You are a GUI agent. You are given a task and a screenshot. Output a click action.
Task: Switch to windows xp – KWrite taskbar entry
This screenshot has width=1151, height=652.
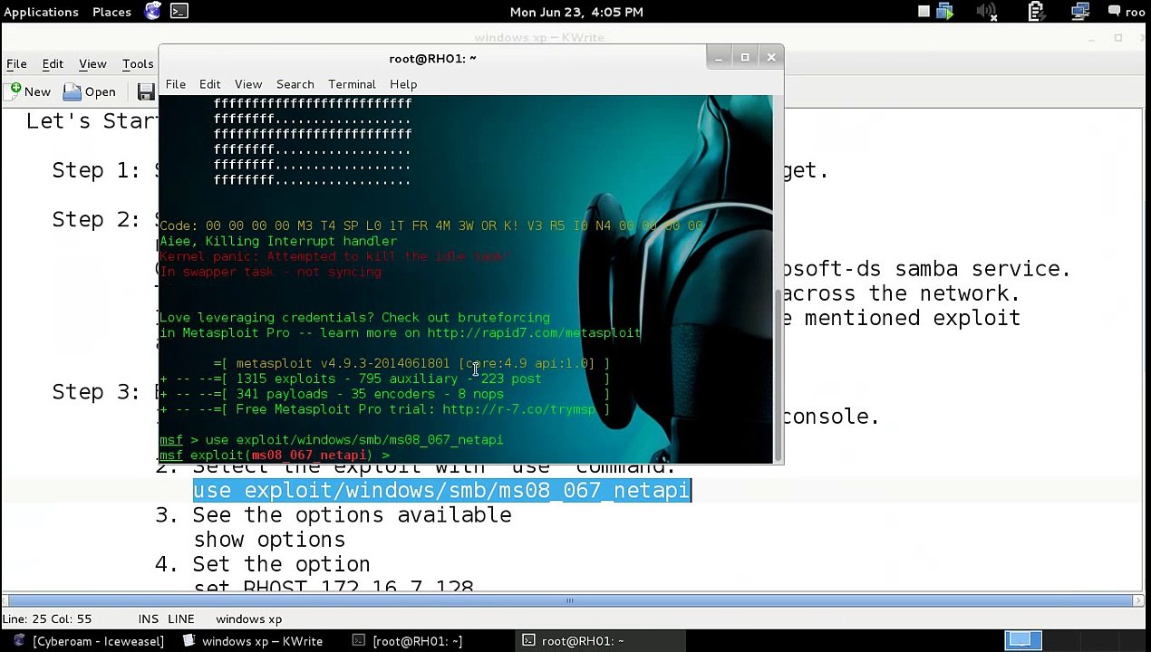pos(254,641)
